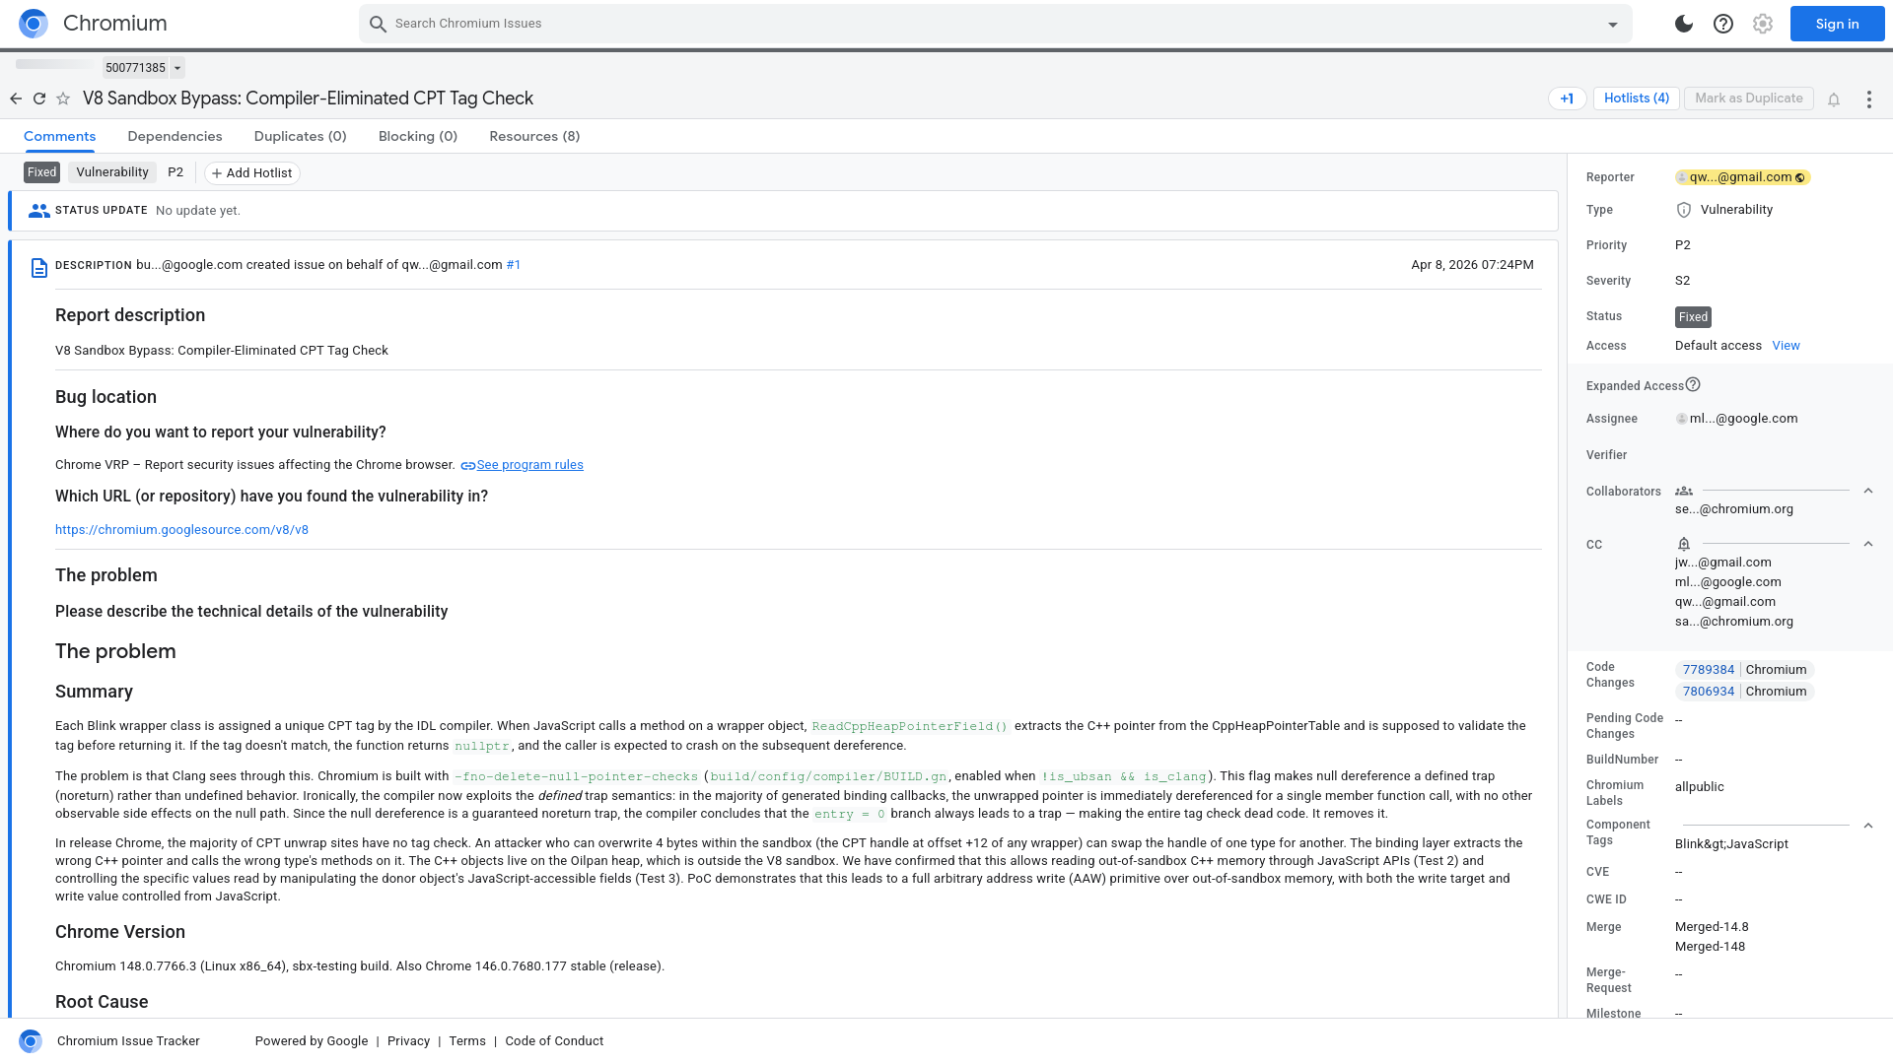Click the Vulnerability type chip
1893x1064 pixels.
point(112,172)
